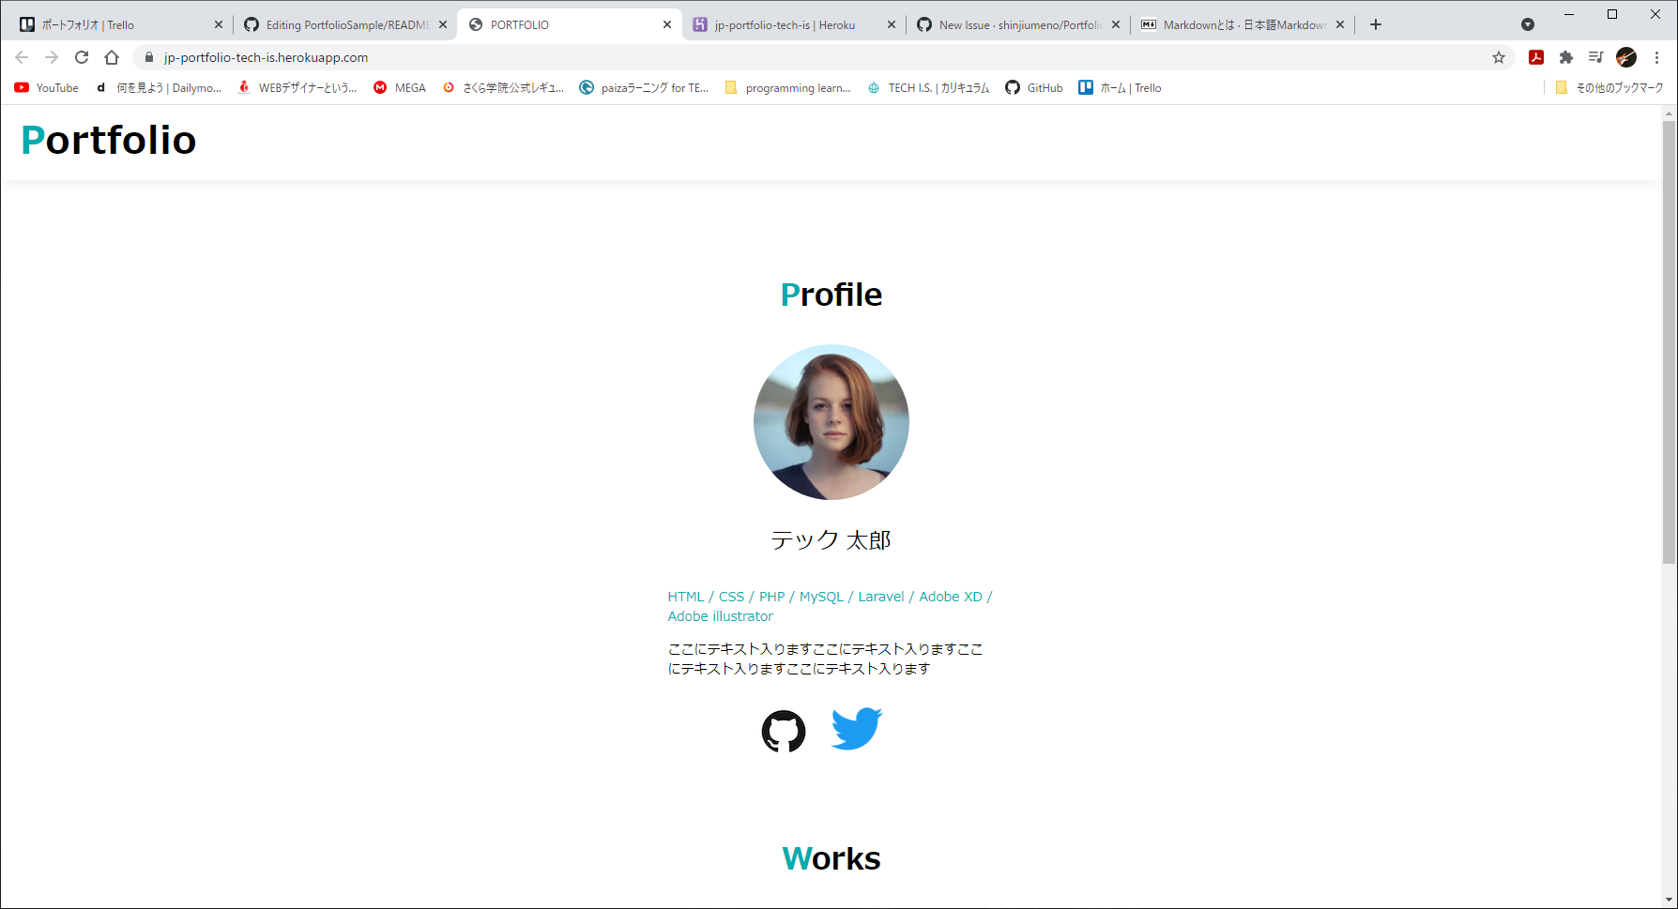The width and height of the screenshot is (1678, 909).
Task: Open the Chrome three-dot menu
Action: [1657, 57]
